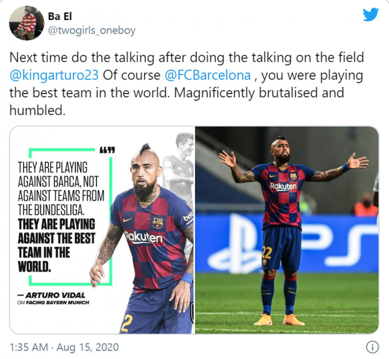The width and height of the screenshot is (389, 359).
Task: Open the tweet info icon
Action: point(372,347)
